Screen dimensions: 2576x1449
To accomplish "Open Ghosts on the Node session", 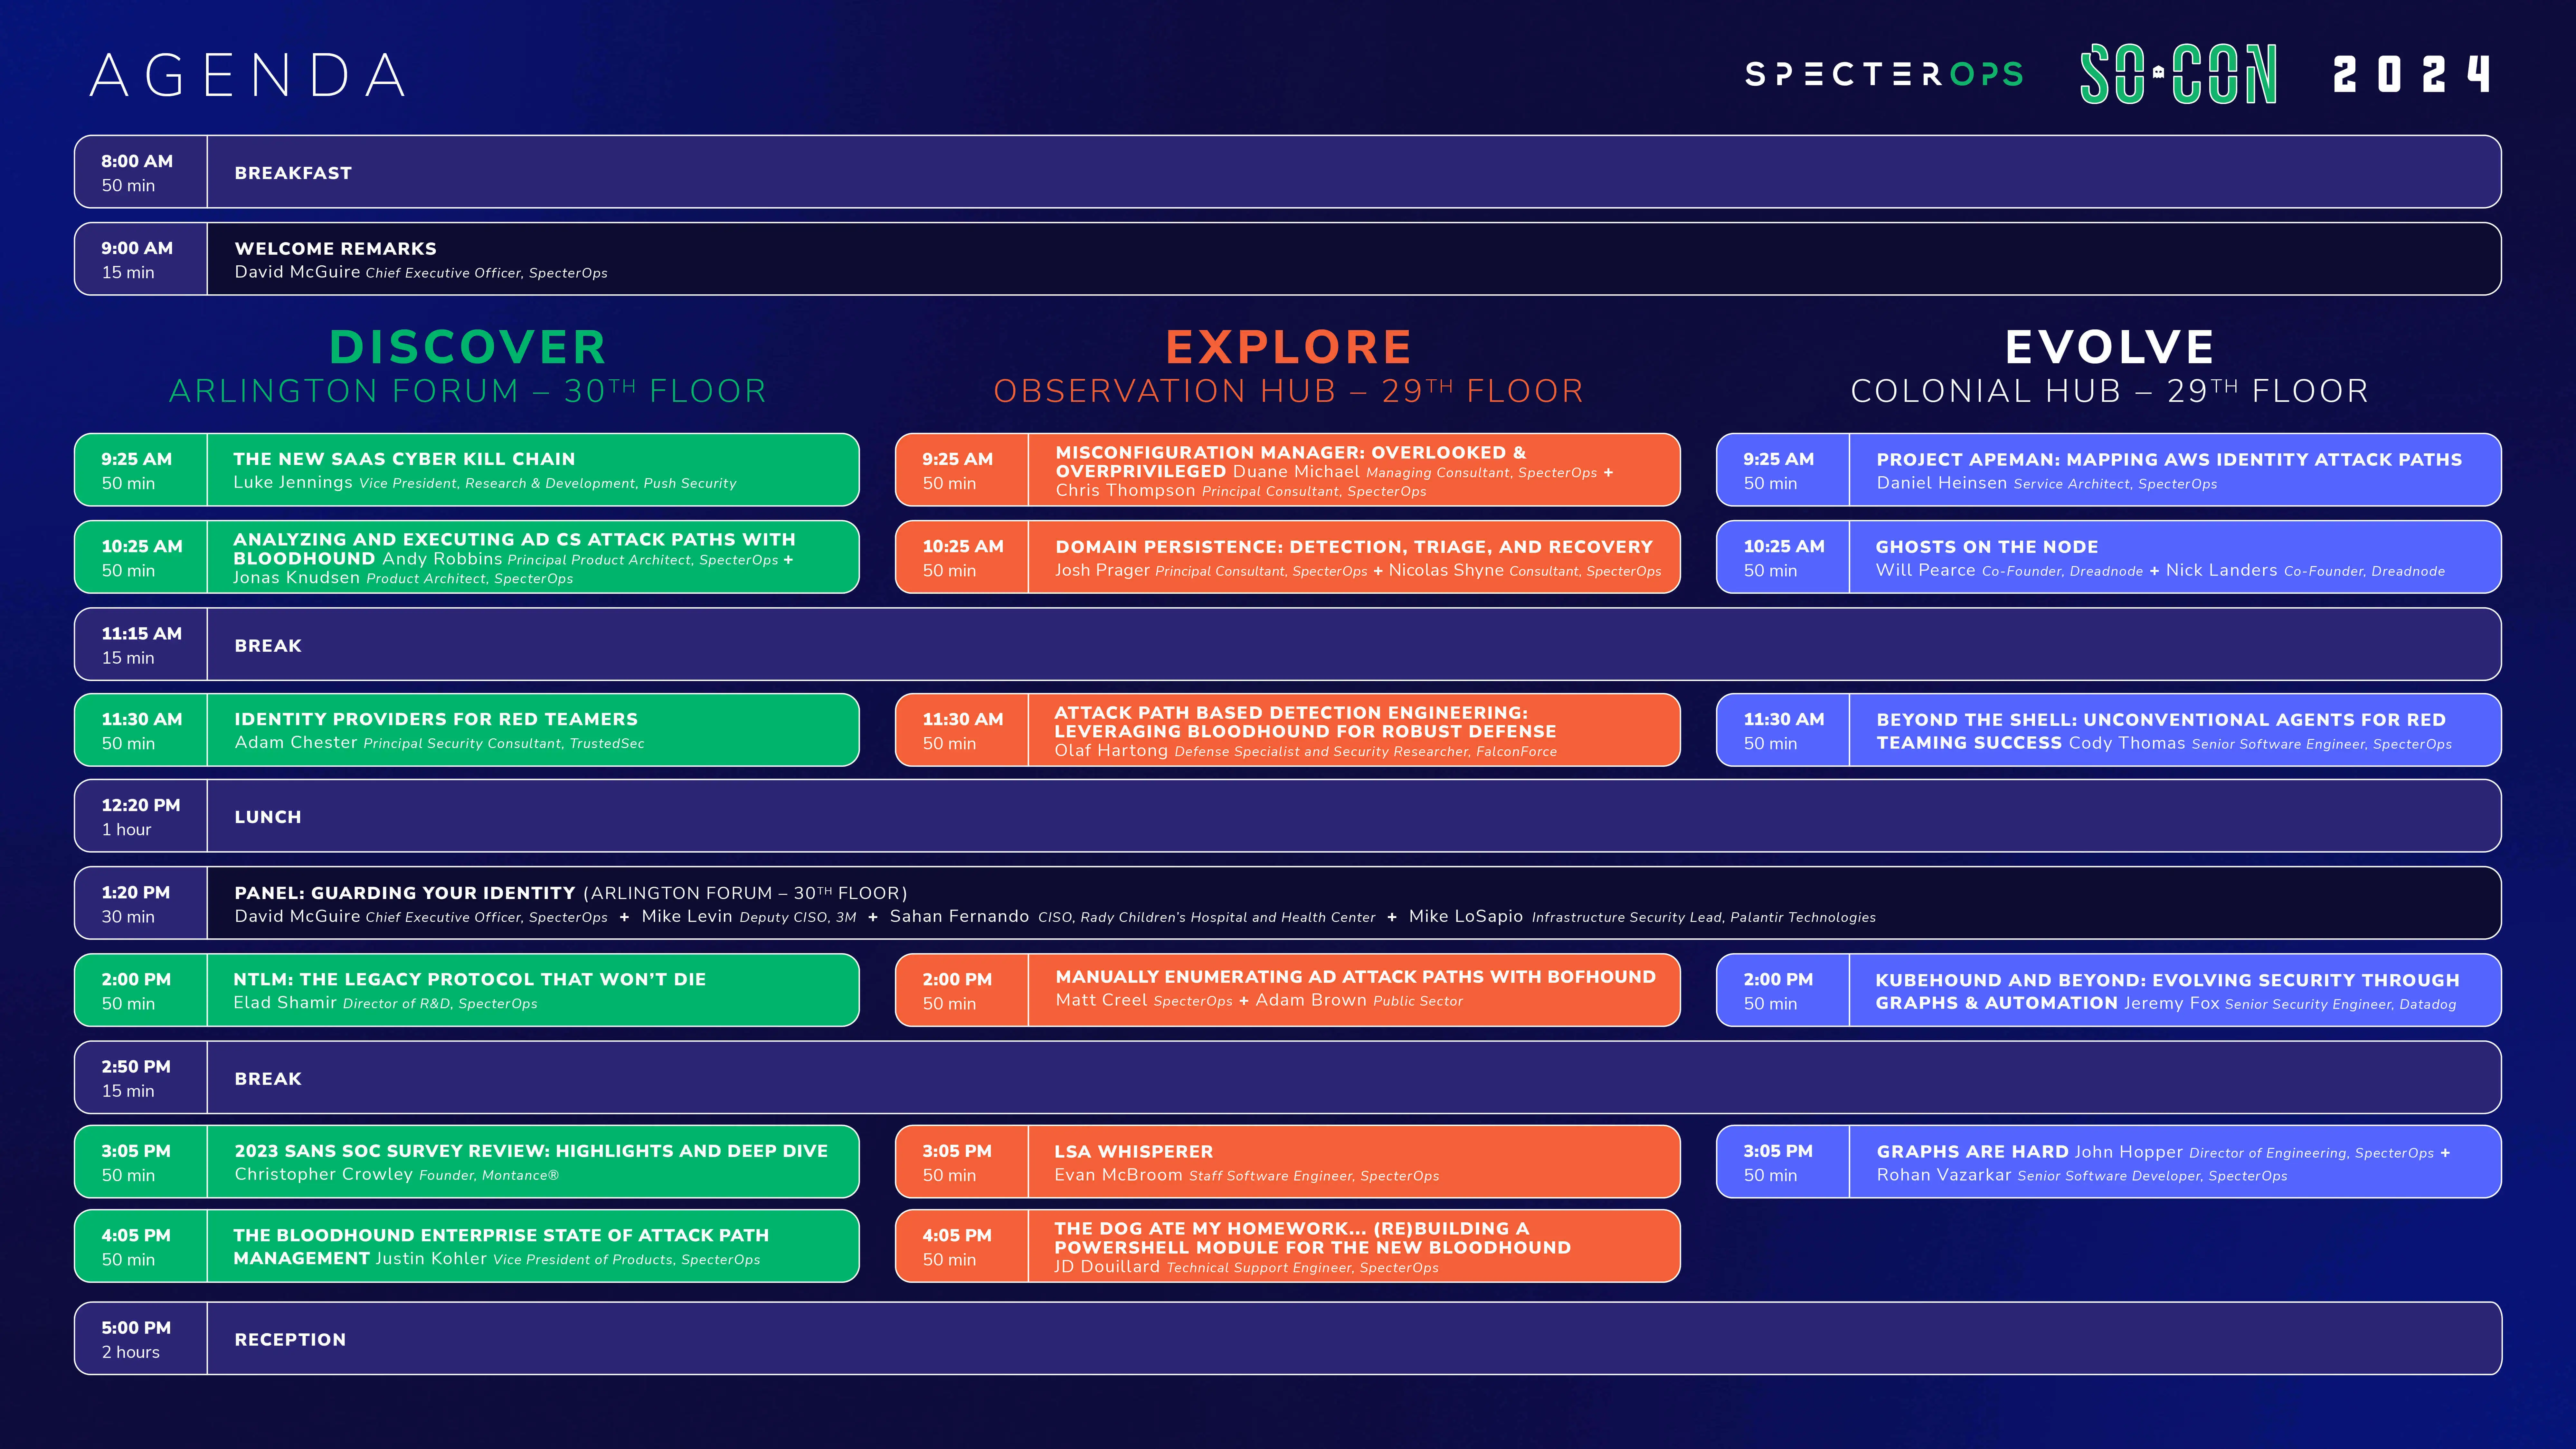I will point(2109,557).
